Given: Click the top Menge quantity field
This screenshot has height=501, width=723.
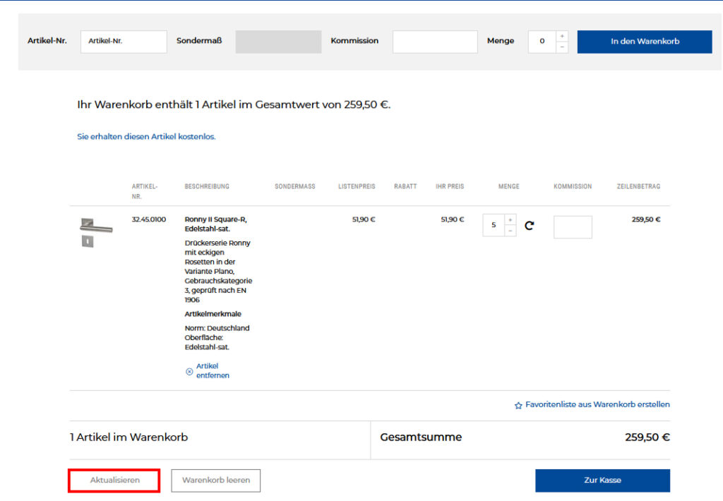Looking at the screenshot, I should (x=542, y=42).
